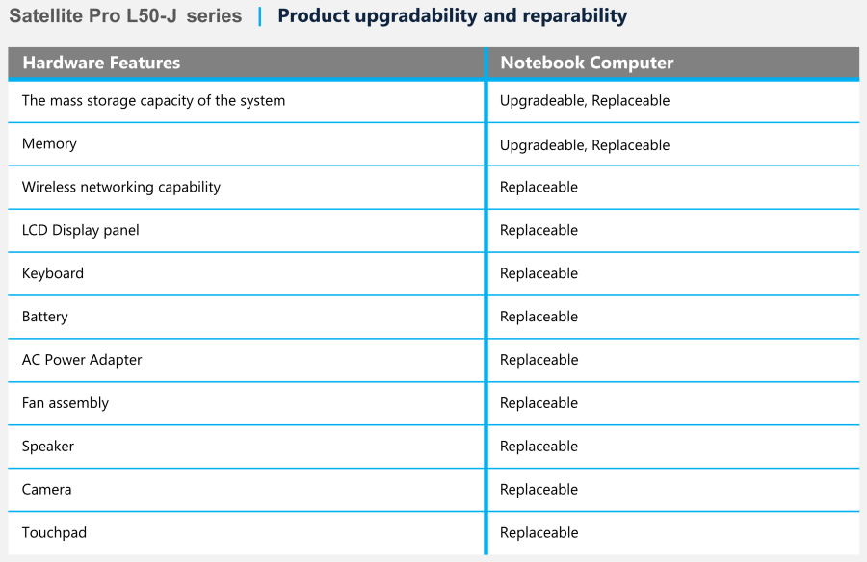
Task: Select the "Touchpad" feature cell
Action: coord(54,534)
